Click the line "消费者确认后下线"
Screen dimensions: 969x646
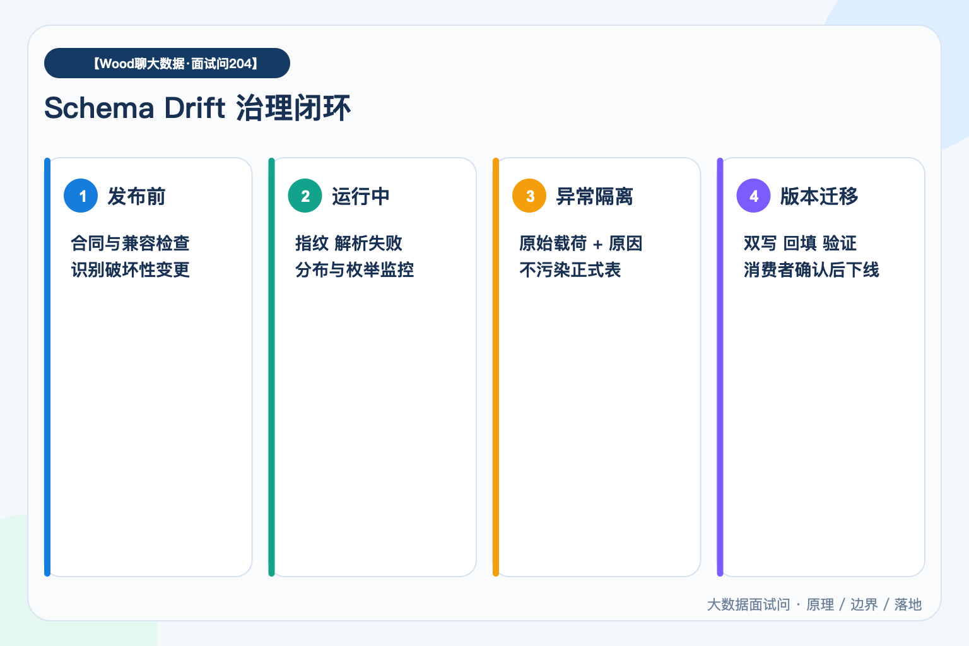(x=811, y=269)
